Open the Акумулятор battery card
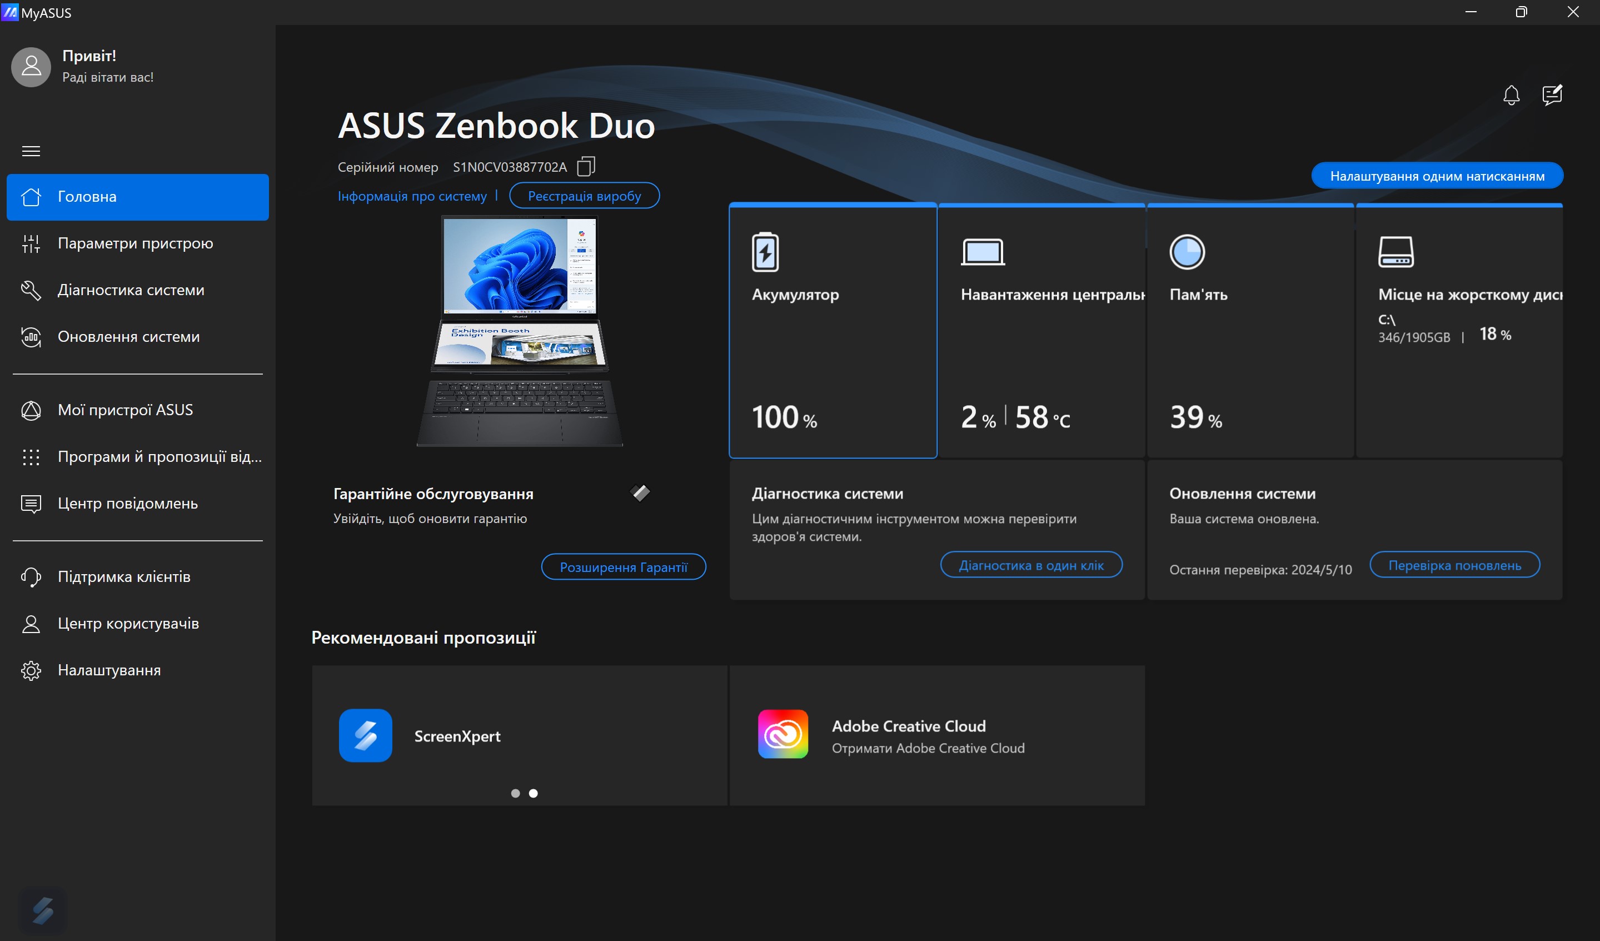Viewport: 1600px width, 941px height. (x=833, y=330)
